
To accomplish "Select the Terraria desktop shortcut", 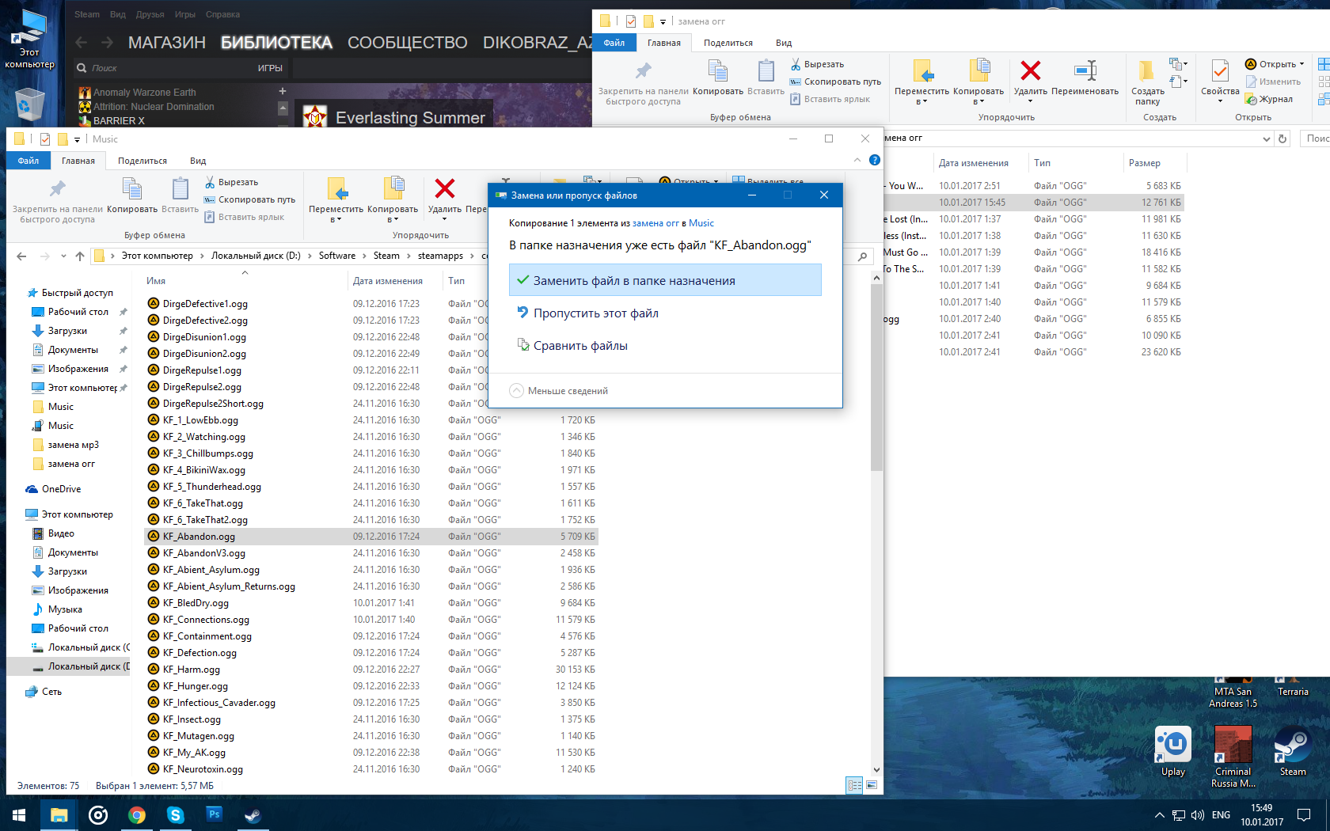I will click(1293, 685).
